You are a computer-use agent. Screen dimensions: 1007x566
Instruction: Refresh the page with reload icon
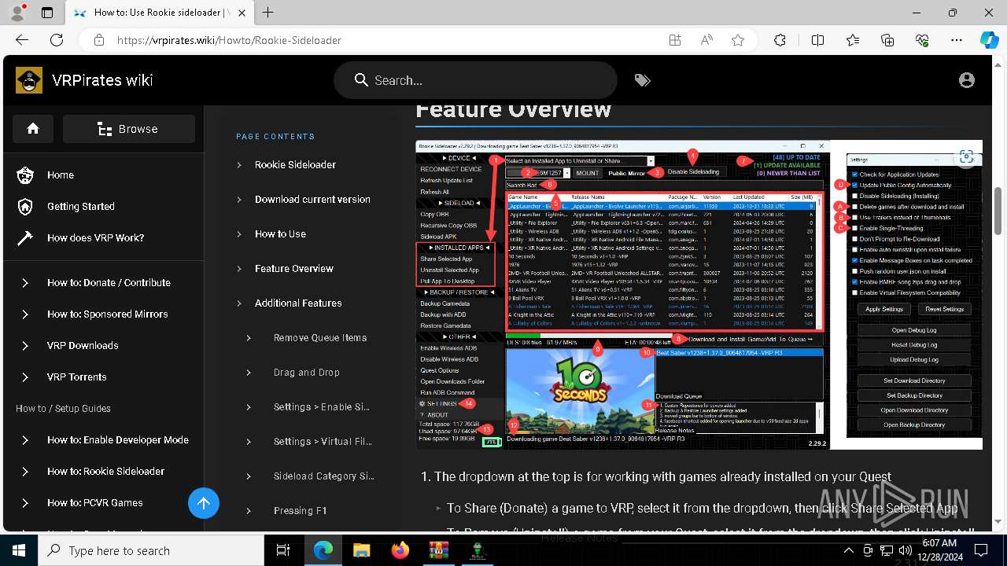(57, 40)
